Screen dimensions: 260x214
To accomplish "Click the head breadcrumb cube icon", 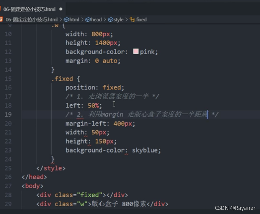I will [88, 20].
